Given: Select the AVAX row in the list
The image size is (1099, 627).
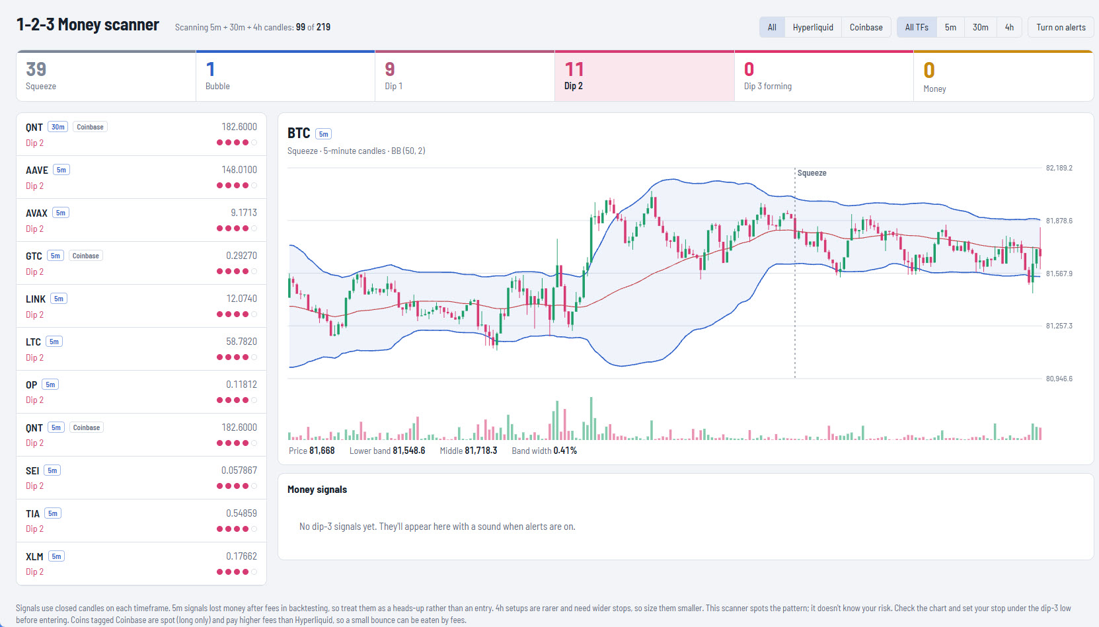Looking at the screenshot, I should pyautogui.click(x=141, y=220).
